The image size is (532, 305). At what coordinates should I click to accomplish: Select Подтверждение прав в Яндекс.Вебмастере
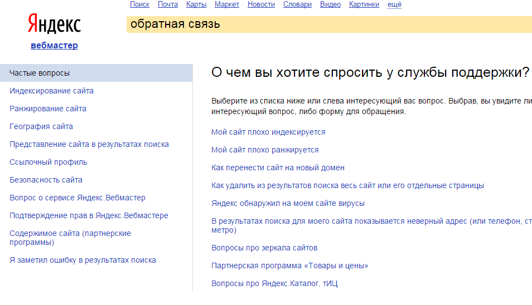click(89, 215)
